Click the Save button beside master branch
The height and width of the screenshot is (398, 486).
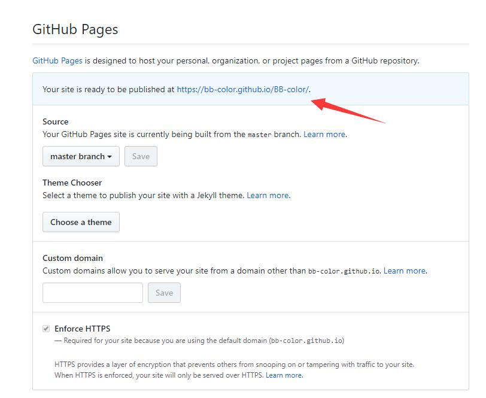[141, 156]
